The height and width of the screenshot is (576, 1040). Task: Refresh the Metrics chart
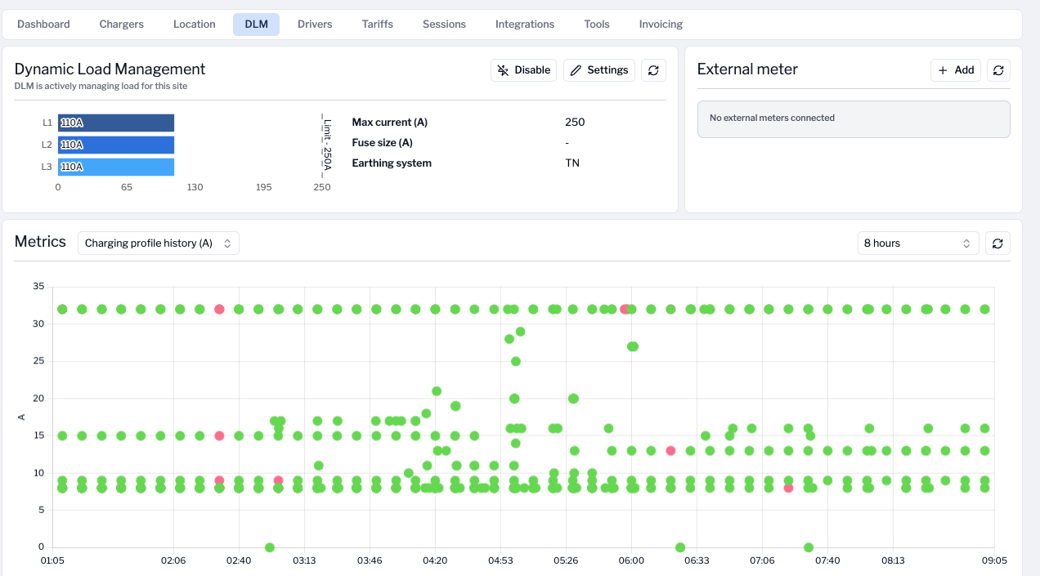[x=997, y=243]
